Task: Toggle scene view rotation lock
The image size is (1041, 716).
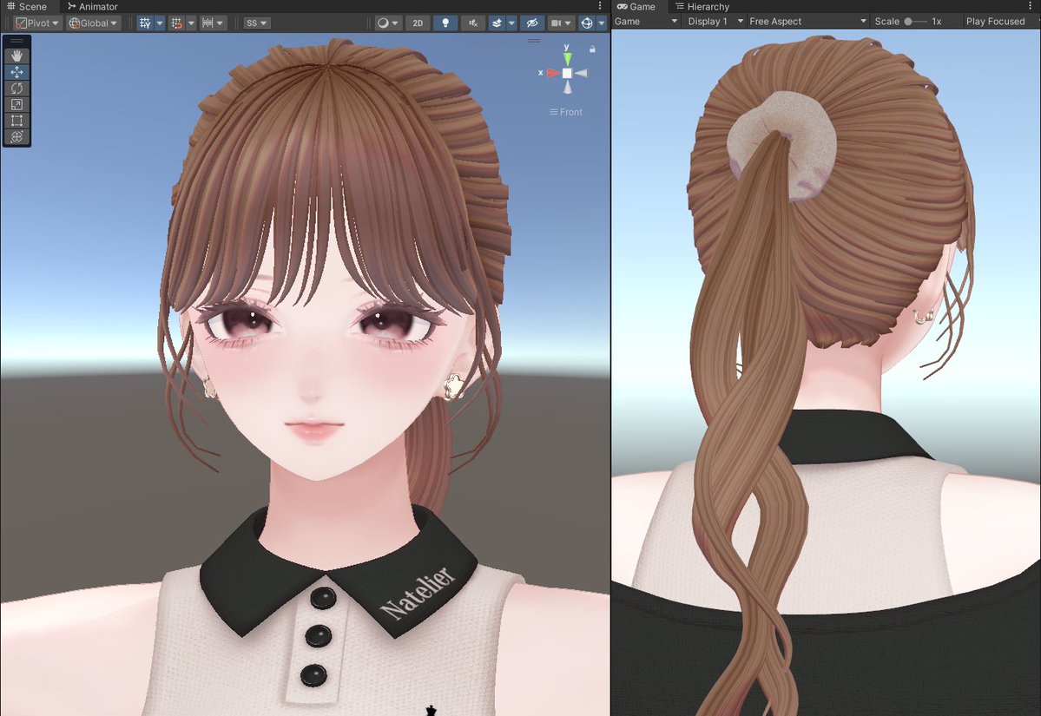Action: (592, 49)
